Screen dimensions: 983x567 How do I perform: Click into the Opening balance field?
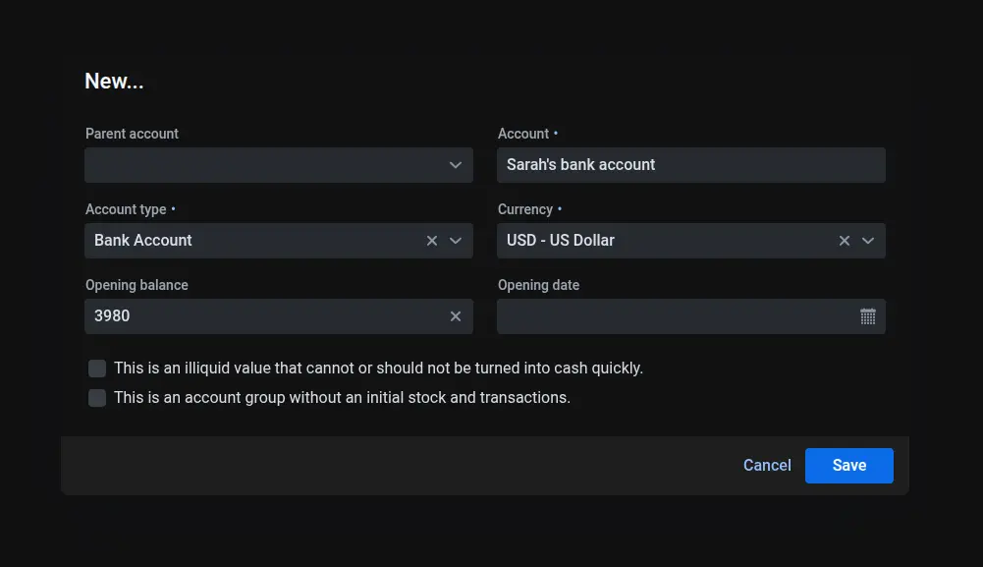[x=265, y=316]
